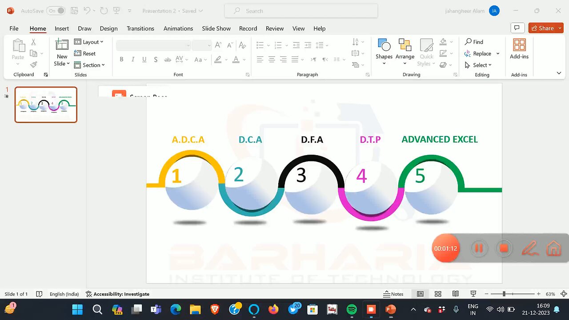569x320 pixels.
Task: Collapse the ribbon with chevron
Action: coord(559,73)
